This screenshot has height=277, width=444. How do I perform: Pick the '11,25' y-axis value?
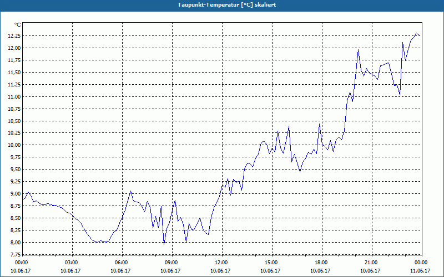pyautogui.click(x=15, y=84)
